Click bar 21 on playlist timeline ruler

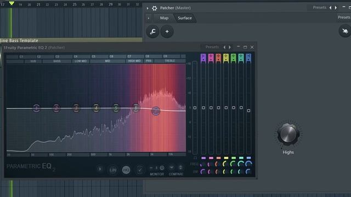pos(38,4)
